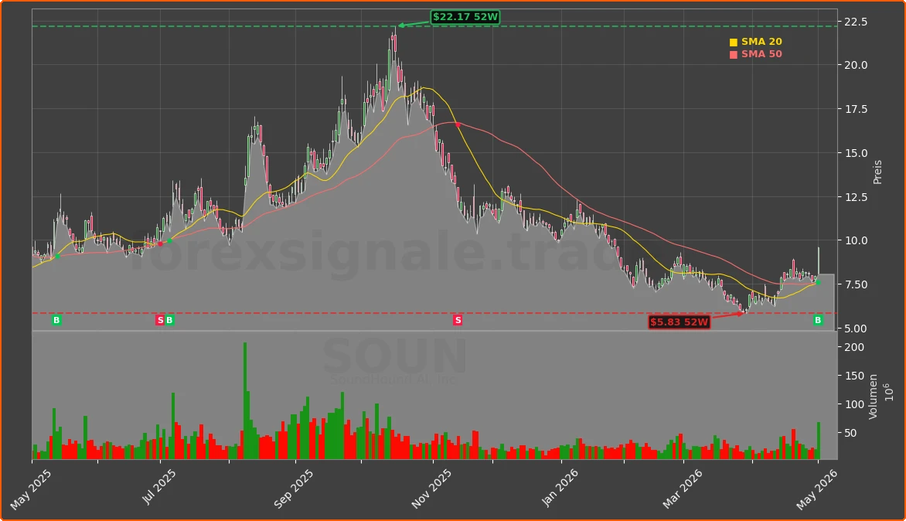Screen dimensions: 906x521
Task: Click the green B marker beside the Jul 2025 S marker
Action: coord(169,320)
